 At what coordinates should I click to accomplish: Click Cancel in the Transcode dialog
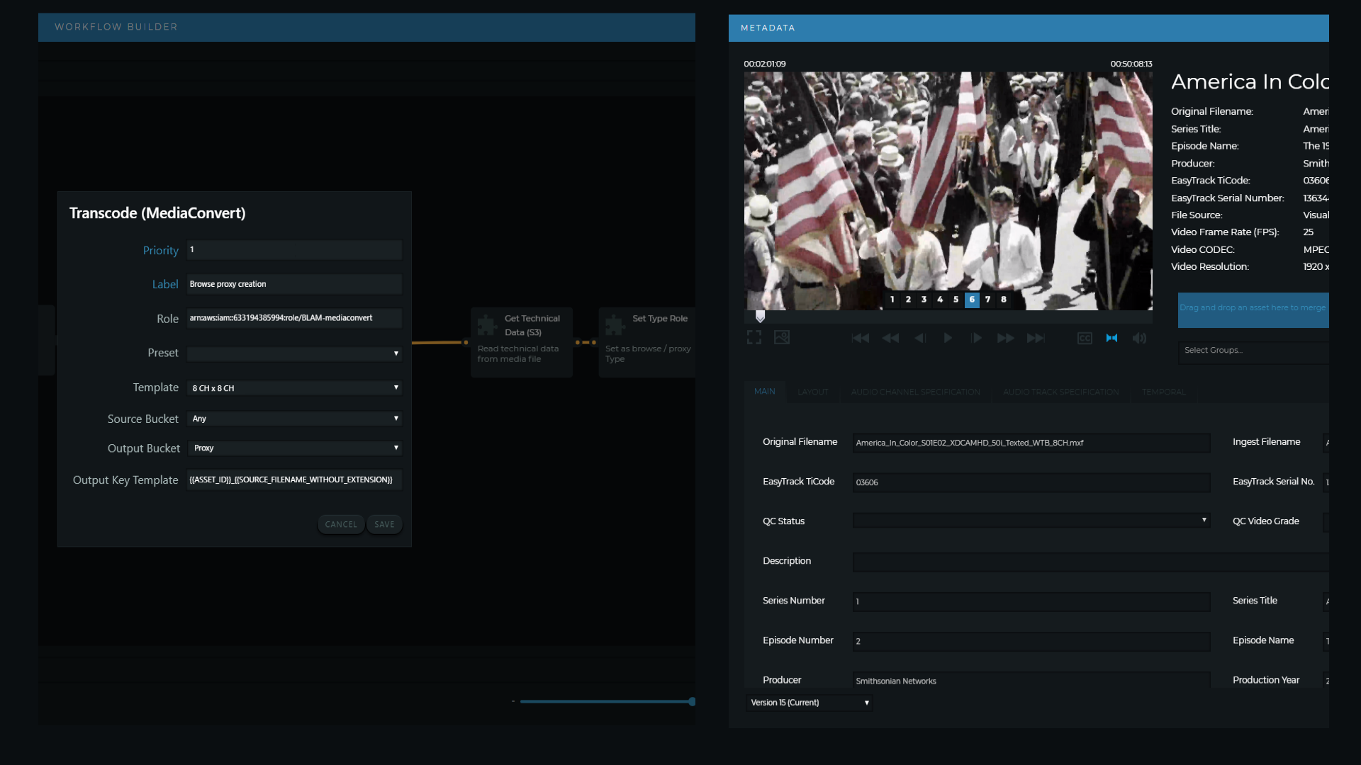click(x=341, y=525)
